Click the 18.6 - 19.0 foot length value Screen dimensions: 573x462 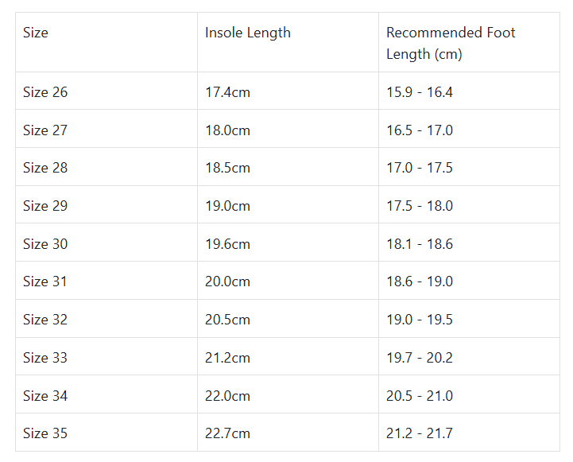pyautogui.click(x=420, y=281)
